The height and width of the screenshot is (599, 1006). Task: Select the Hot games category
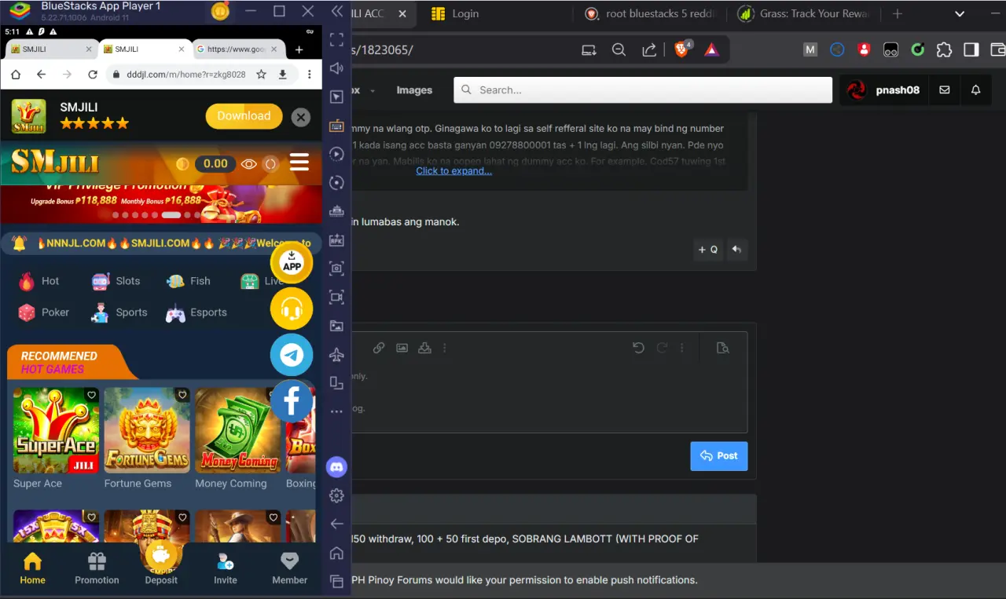pos(39,281)
